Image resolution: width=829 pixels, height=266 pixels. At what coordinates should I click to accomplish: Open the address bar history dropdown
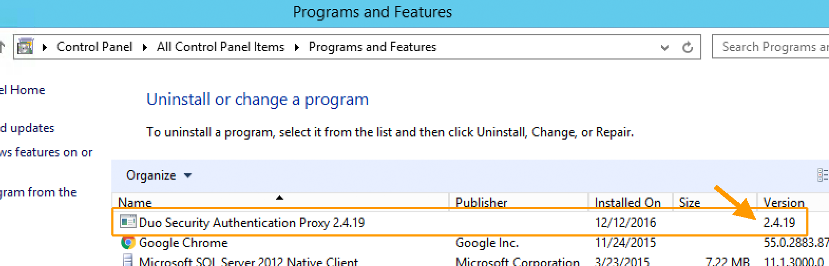tap(665, 47)
